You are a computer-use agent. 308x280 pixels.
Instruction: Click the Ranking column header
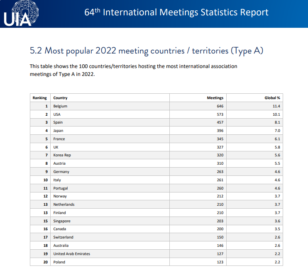[x=40, y=98]
